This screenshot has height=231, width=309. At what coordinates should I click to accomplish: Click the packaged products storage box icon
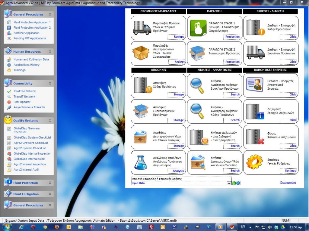click(141, 111)
